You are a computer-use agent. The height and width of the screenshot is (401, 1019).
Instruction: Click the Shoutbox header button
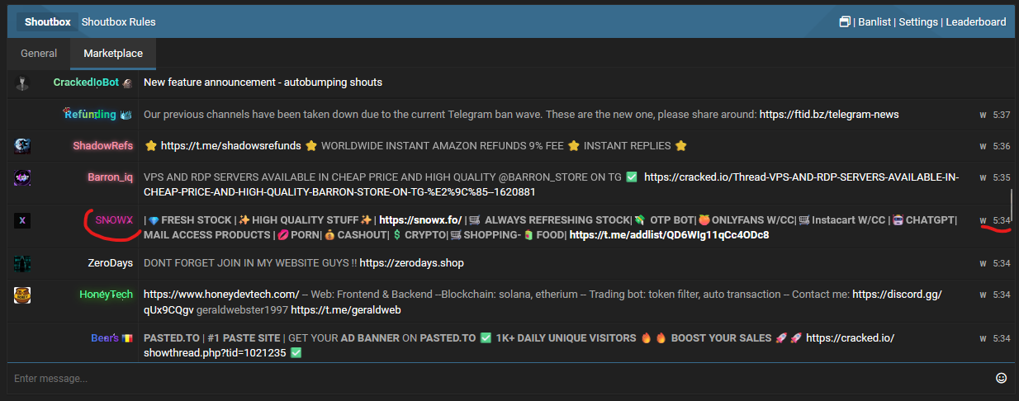(46, 22)
